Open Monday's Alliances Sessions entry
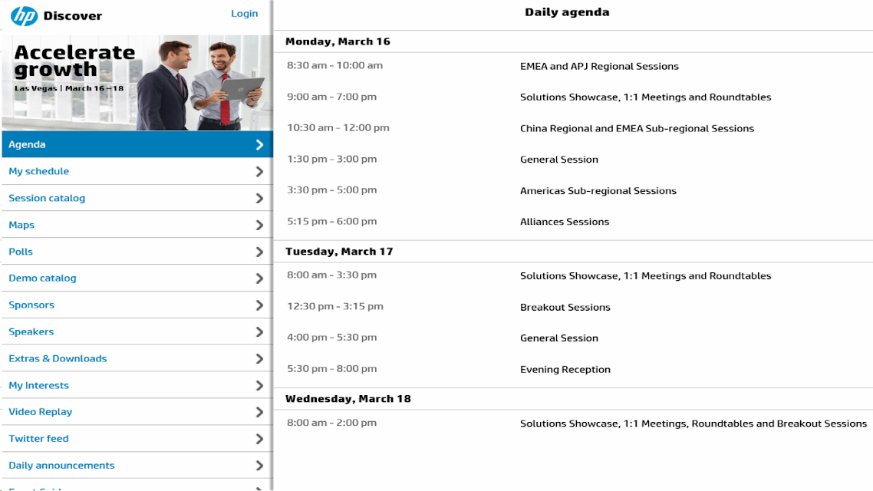873x491 pixels. pos(574,222)
